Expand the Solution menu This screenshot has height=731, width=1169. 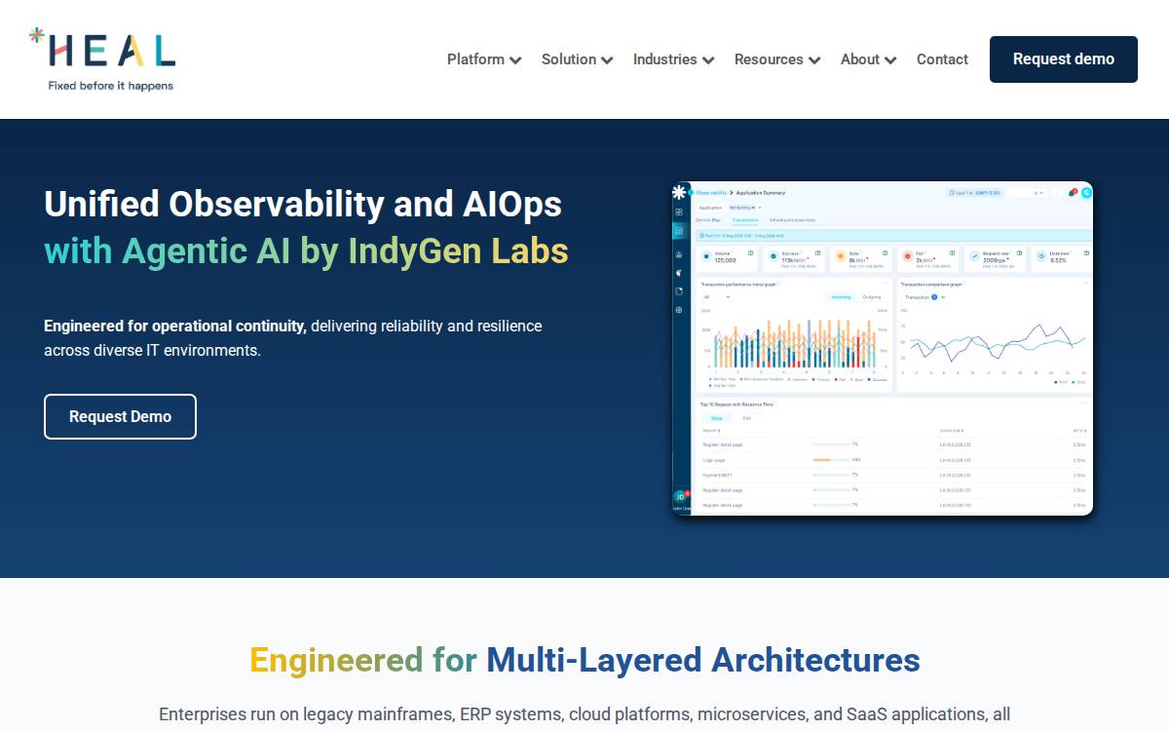[577, 59]
